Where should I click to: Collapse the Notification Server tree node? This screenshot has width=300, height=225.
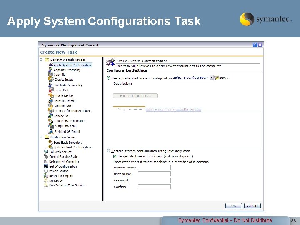(41, 137)
